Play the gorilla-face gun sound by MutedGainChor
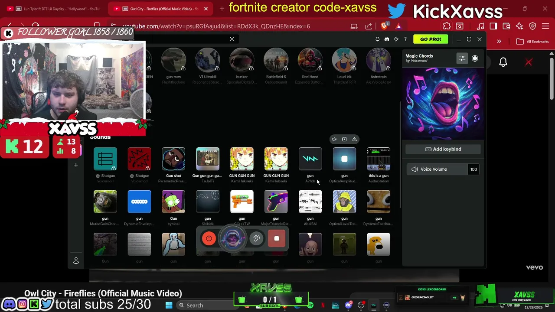The width and height of the screenshot is (555, 312). 105,201
